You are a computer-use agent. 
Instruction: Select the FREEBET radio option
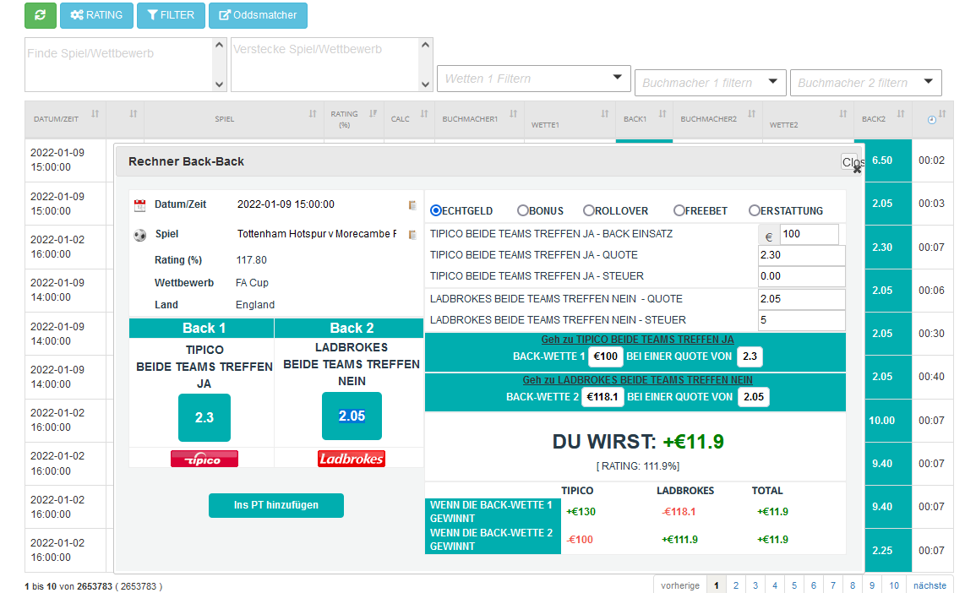tap(679, 210)
